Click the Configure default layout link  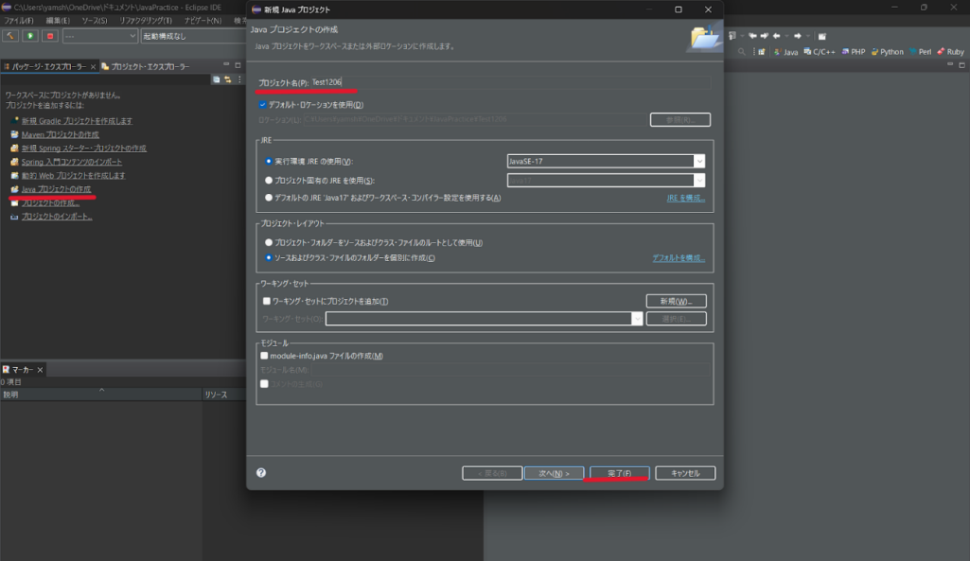point(679,258)
